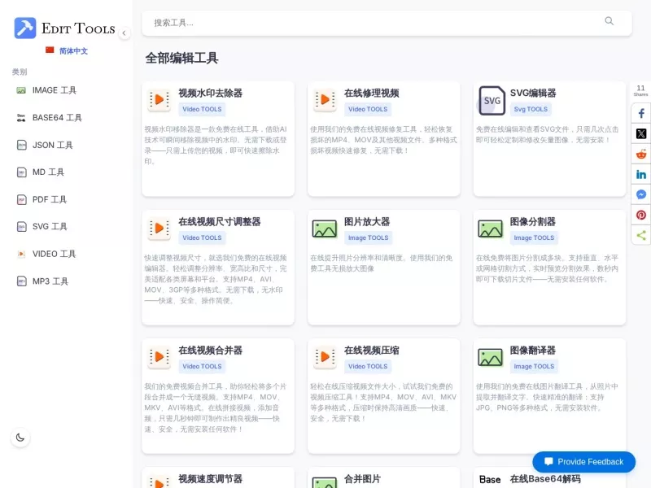Click the Chinese flag icon
Screen dimensions: 651x488
click(50, 50)
